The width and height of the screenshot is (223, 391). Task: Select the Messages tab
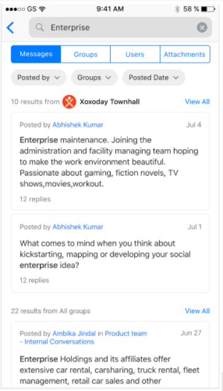click(36, 54)
